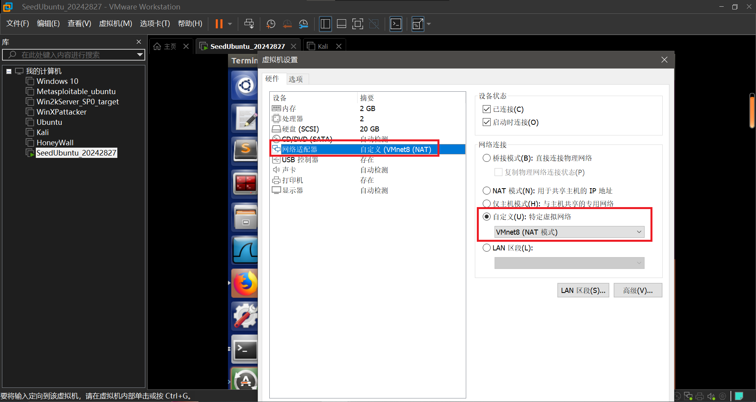756x402 pixels.
Task: Open the file manager dock icon
Action: [245, 217]
